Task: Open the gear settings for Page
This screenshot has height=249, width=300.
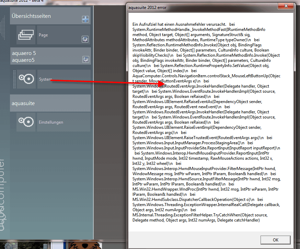Action: (85, 39)
